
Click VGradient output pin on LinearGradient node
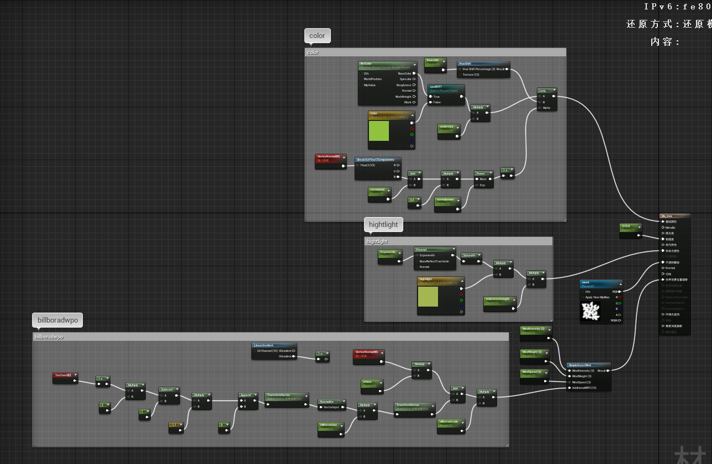coord(294,356)
